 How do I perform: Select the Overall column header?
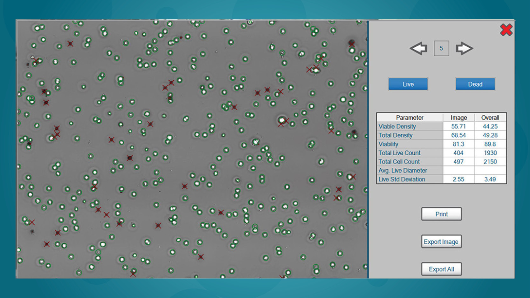[490, 117]
